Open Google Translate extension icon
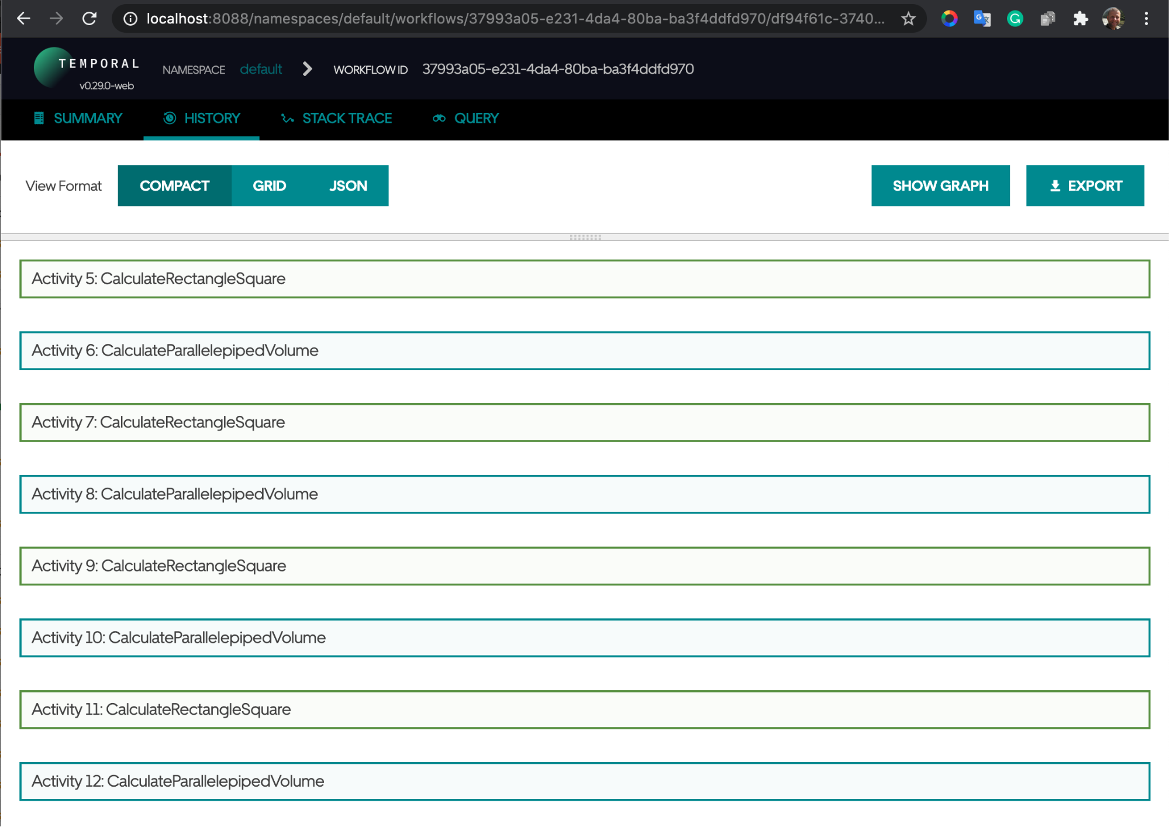Image resolution: width=1169 pixels, height=827 pixels. pyautogui.click(x=982, y=19)
